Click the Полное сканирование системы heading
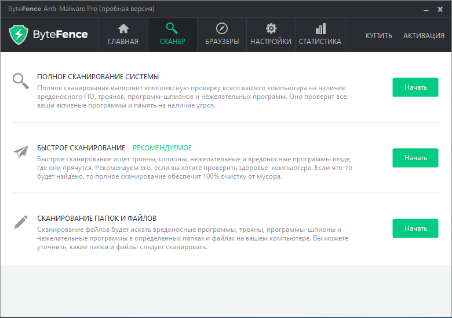Screen dimensions: 452x318 click(x=97, y=77)
